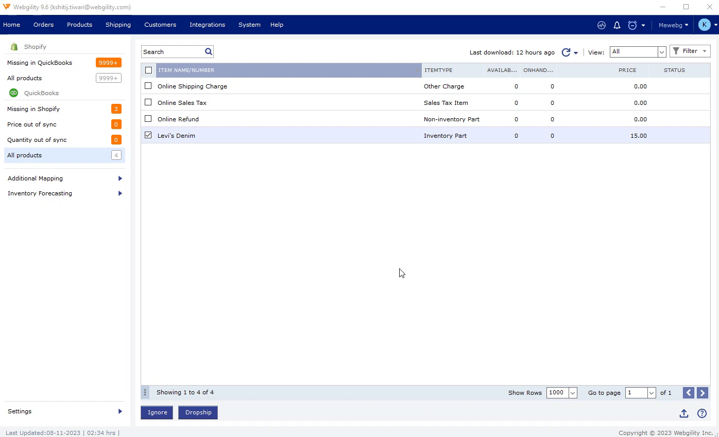Sort by ItemType column header
Viewport: 719px width, 437px height.
pos(453,70)
